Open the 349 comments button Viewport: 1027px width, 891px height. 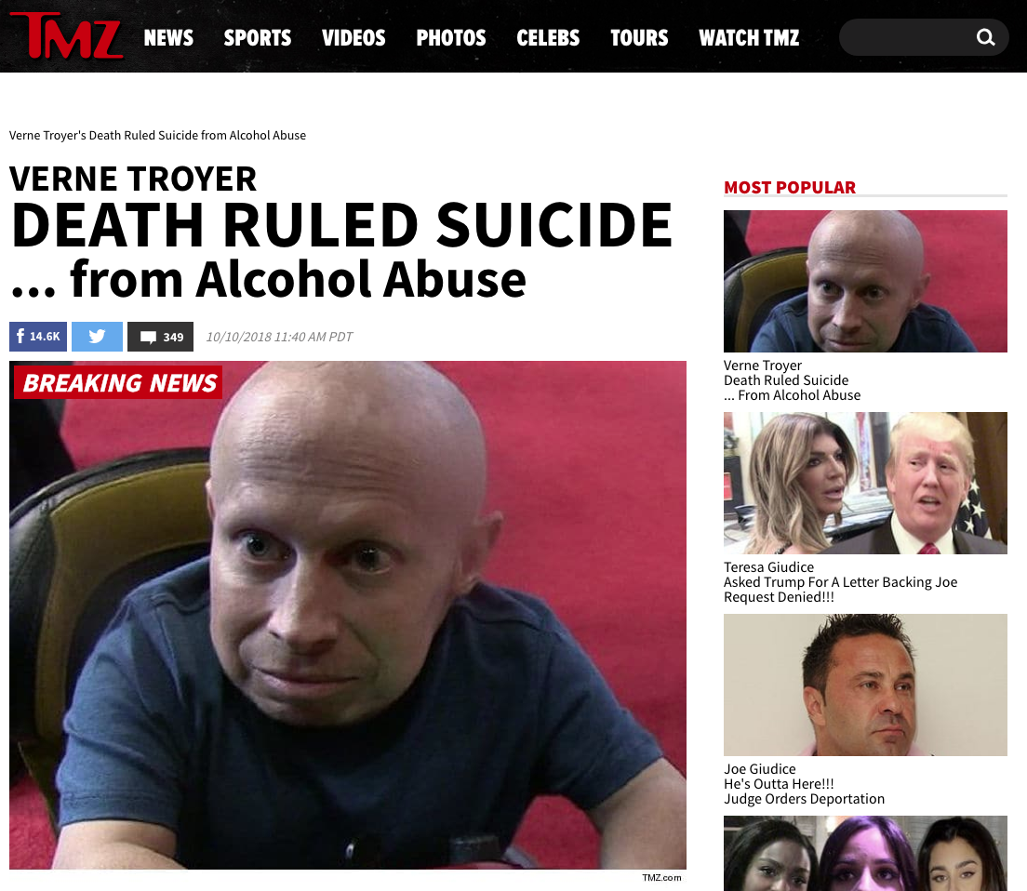pos(160,337)
